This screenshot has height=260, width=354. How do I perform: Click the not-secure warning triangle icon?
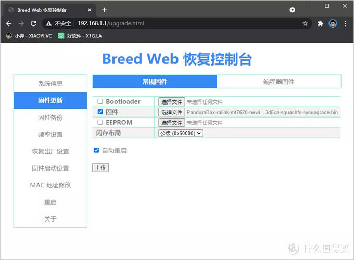pyautogui.click(x=49, y=23)
